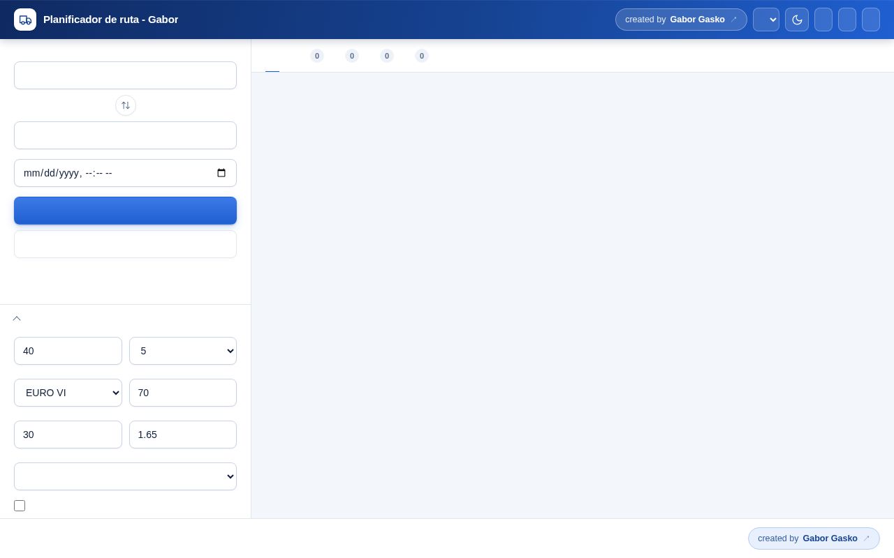The image size is (894, 558).
Task: Open the footer 'created by Gabor Gasko' link
Action: [814, 538]
